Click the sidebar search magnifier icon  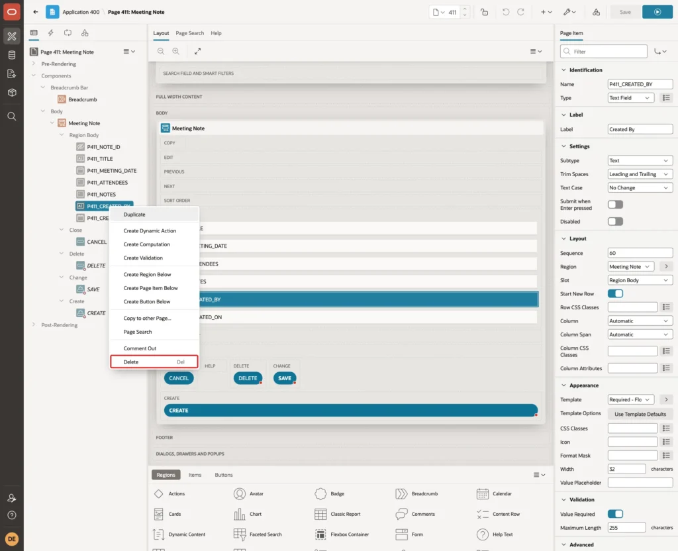12,117
